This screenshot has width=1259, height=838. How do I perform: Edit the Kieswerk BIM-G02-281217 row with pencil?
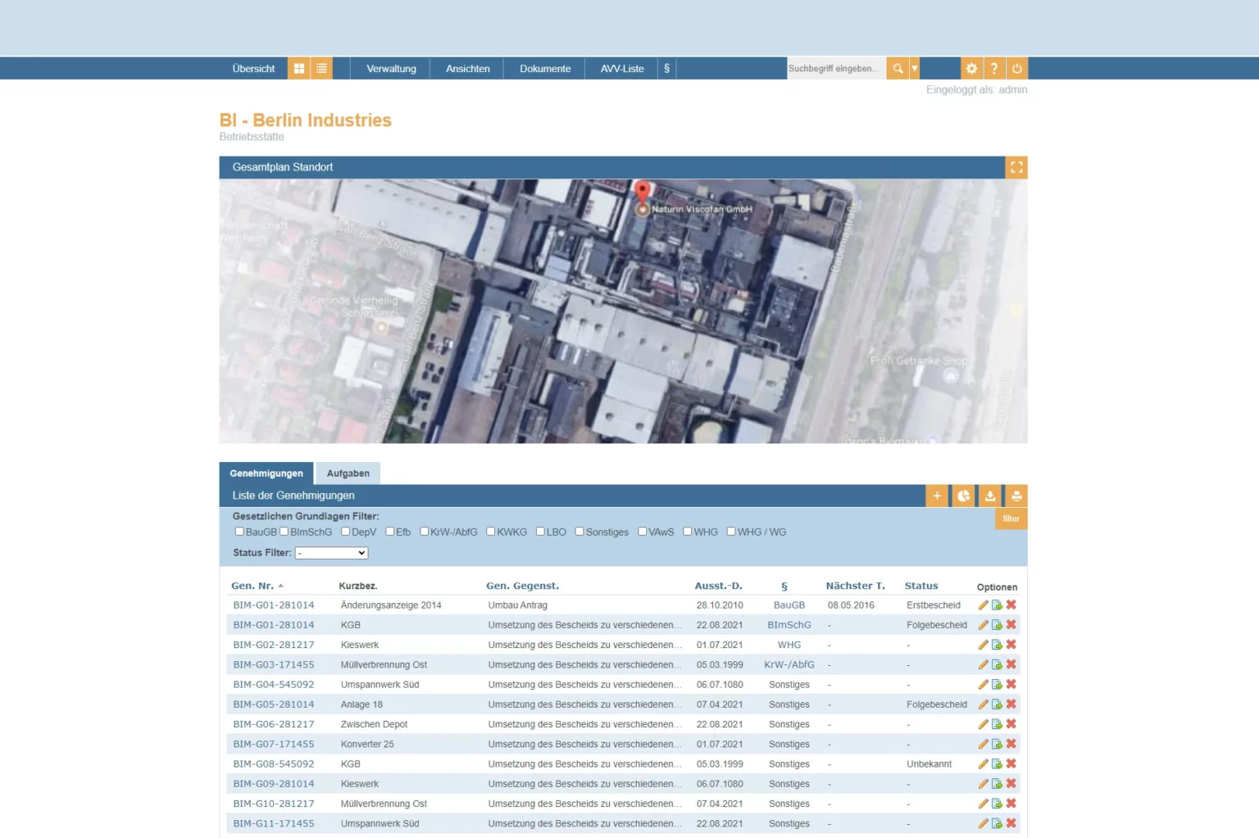983,645
